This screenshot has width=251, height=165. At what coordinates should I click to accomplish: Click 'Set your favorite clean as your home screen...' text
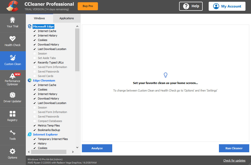coord(165,83)
